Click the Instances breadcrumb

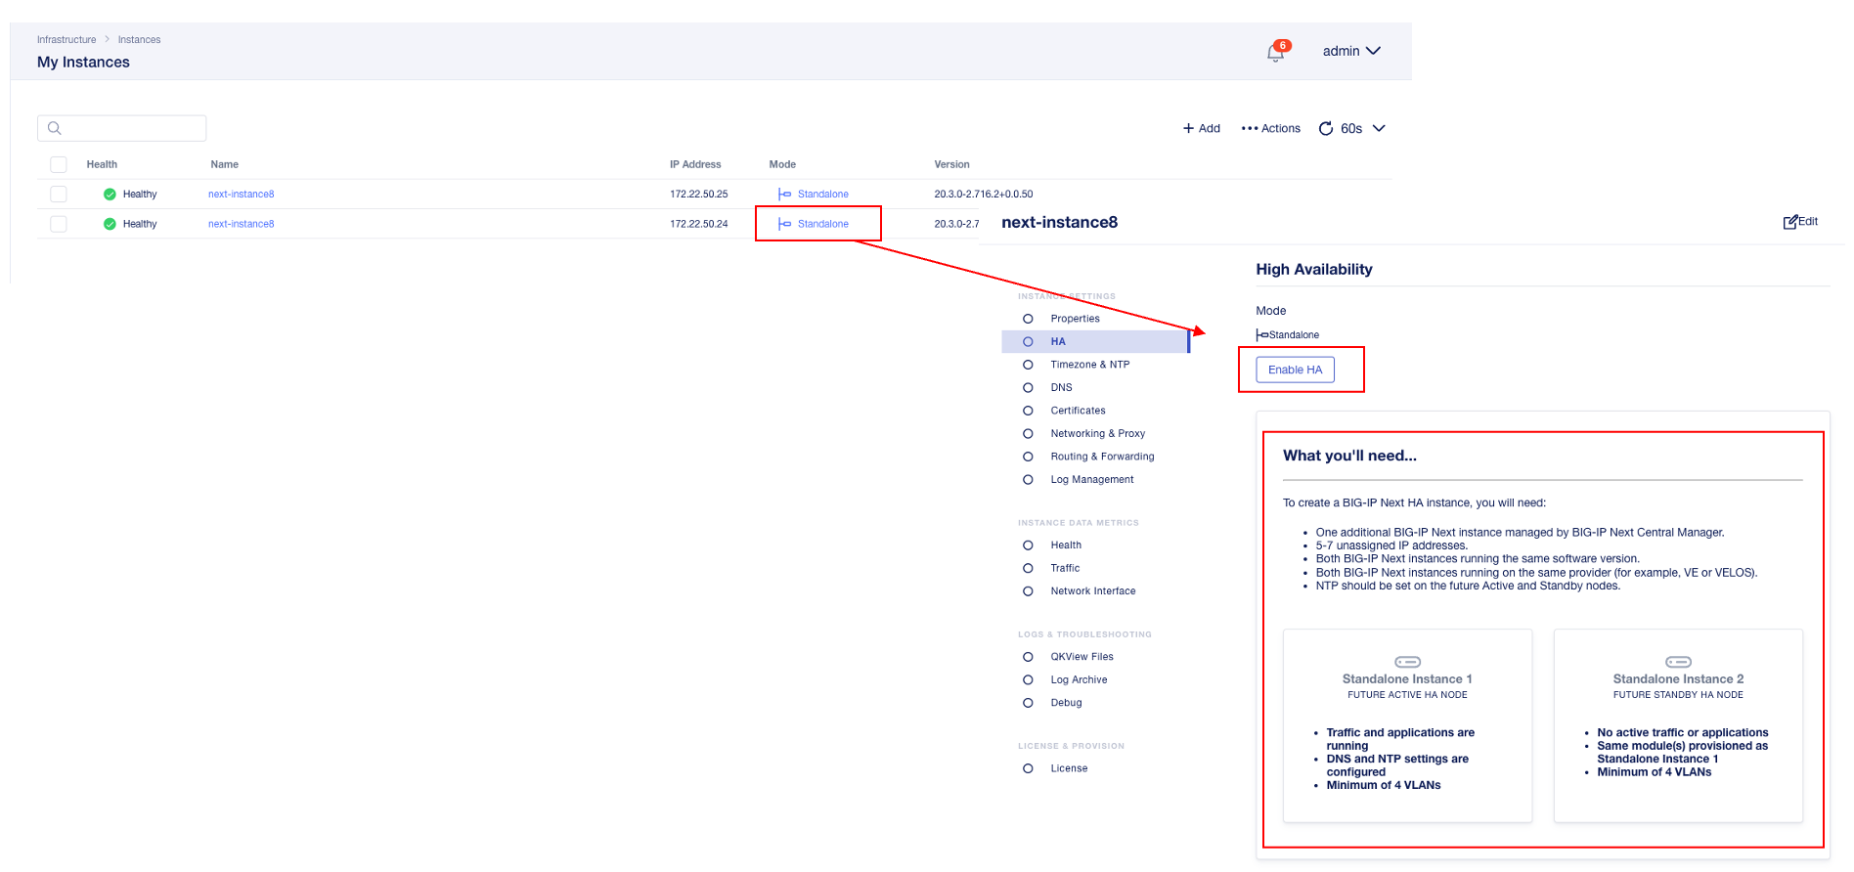139,40
